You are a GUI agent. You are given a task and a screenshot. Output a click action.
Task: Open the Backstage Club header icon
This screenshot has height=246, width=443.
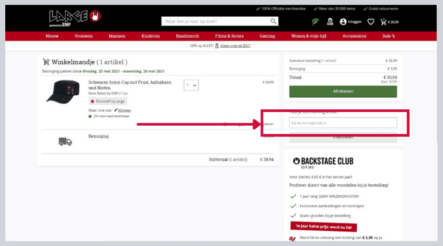(x=330, y=22)
